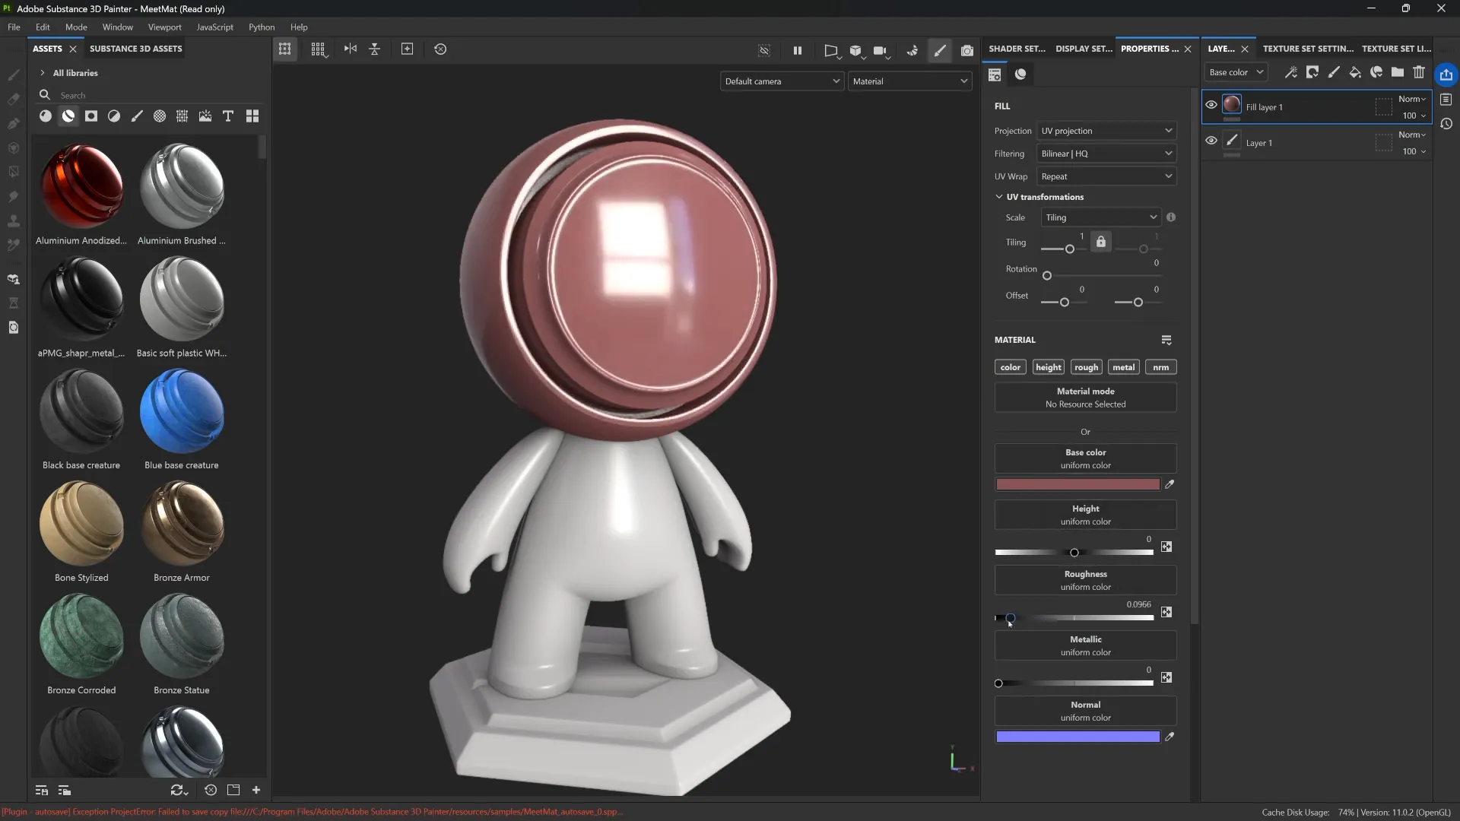
Task: Open the Log panel icon on right dock
Action: click(1446, 100)
